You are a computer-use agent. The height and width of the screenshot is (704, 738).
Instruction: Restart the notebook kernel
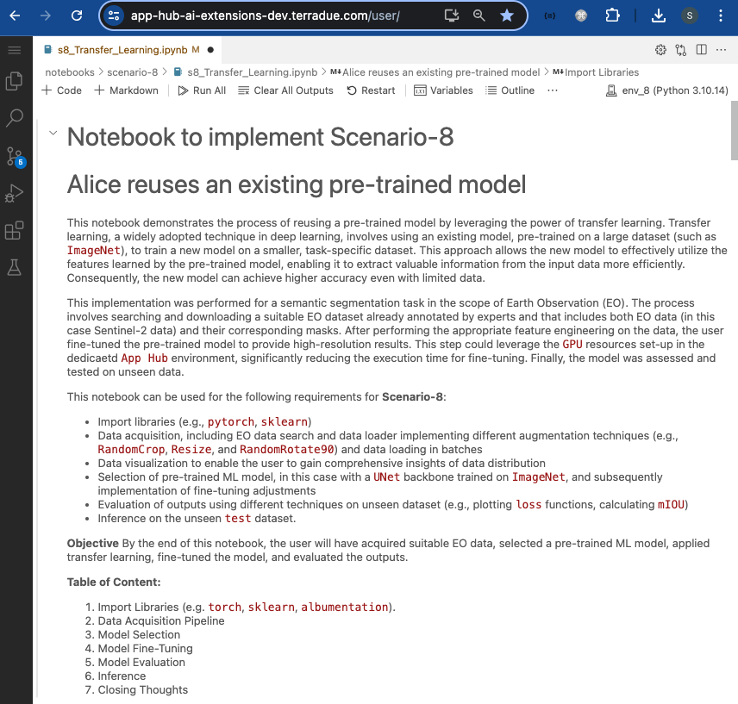[x=371, y=90]
